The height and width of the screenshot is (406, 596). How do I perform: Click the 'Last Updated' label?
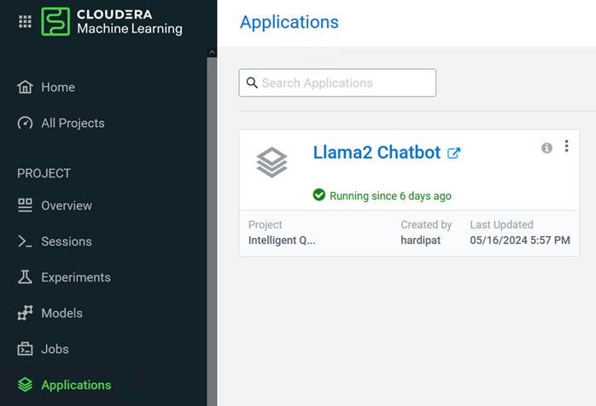(501, 224)
